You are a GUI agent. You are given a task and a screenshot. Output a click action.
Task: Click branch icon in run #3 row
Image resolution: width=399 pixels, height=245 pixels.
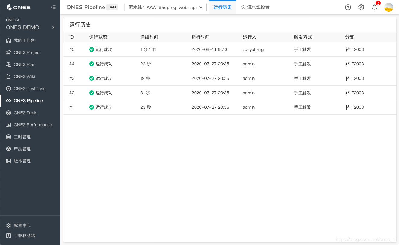tap(347, 78)
